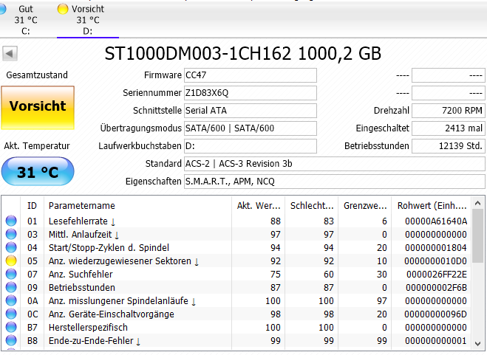This screenshot has width=487, height=355.
Task: Select the D: Vorsicht drive tab
Action: (88, 19)
